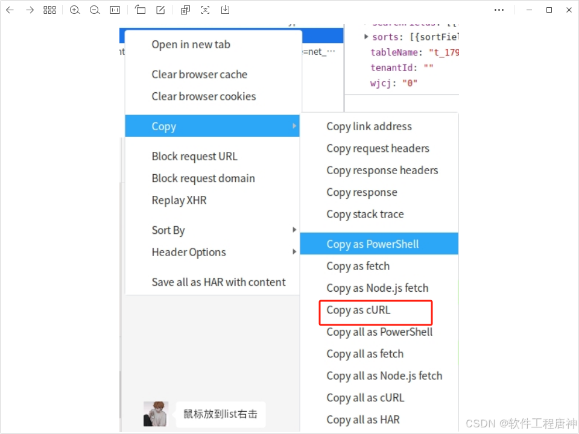Navigate back with the left arrow icon
The width and height of the screenshot is (579, 434).
coord(10,10)
